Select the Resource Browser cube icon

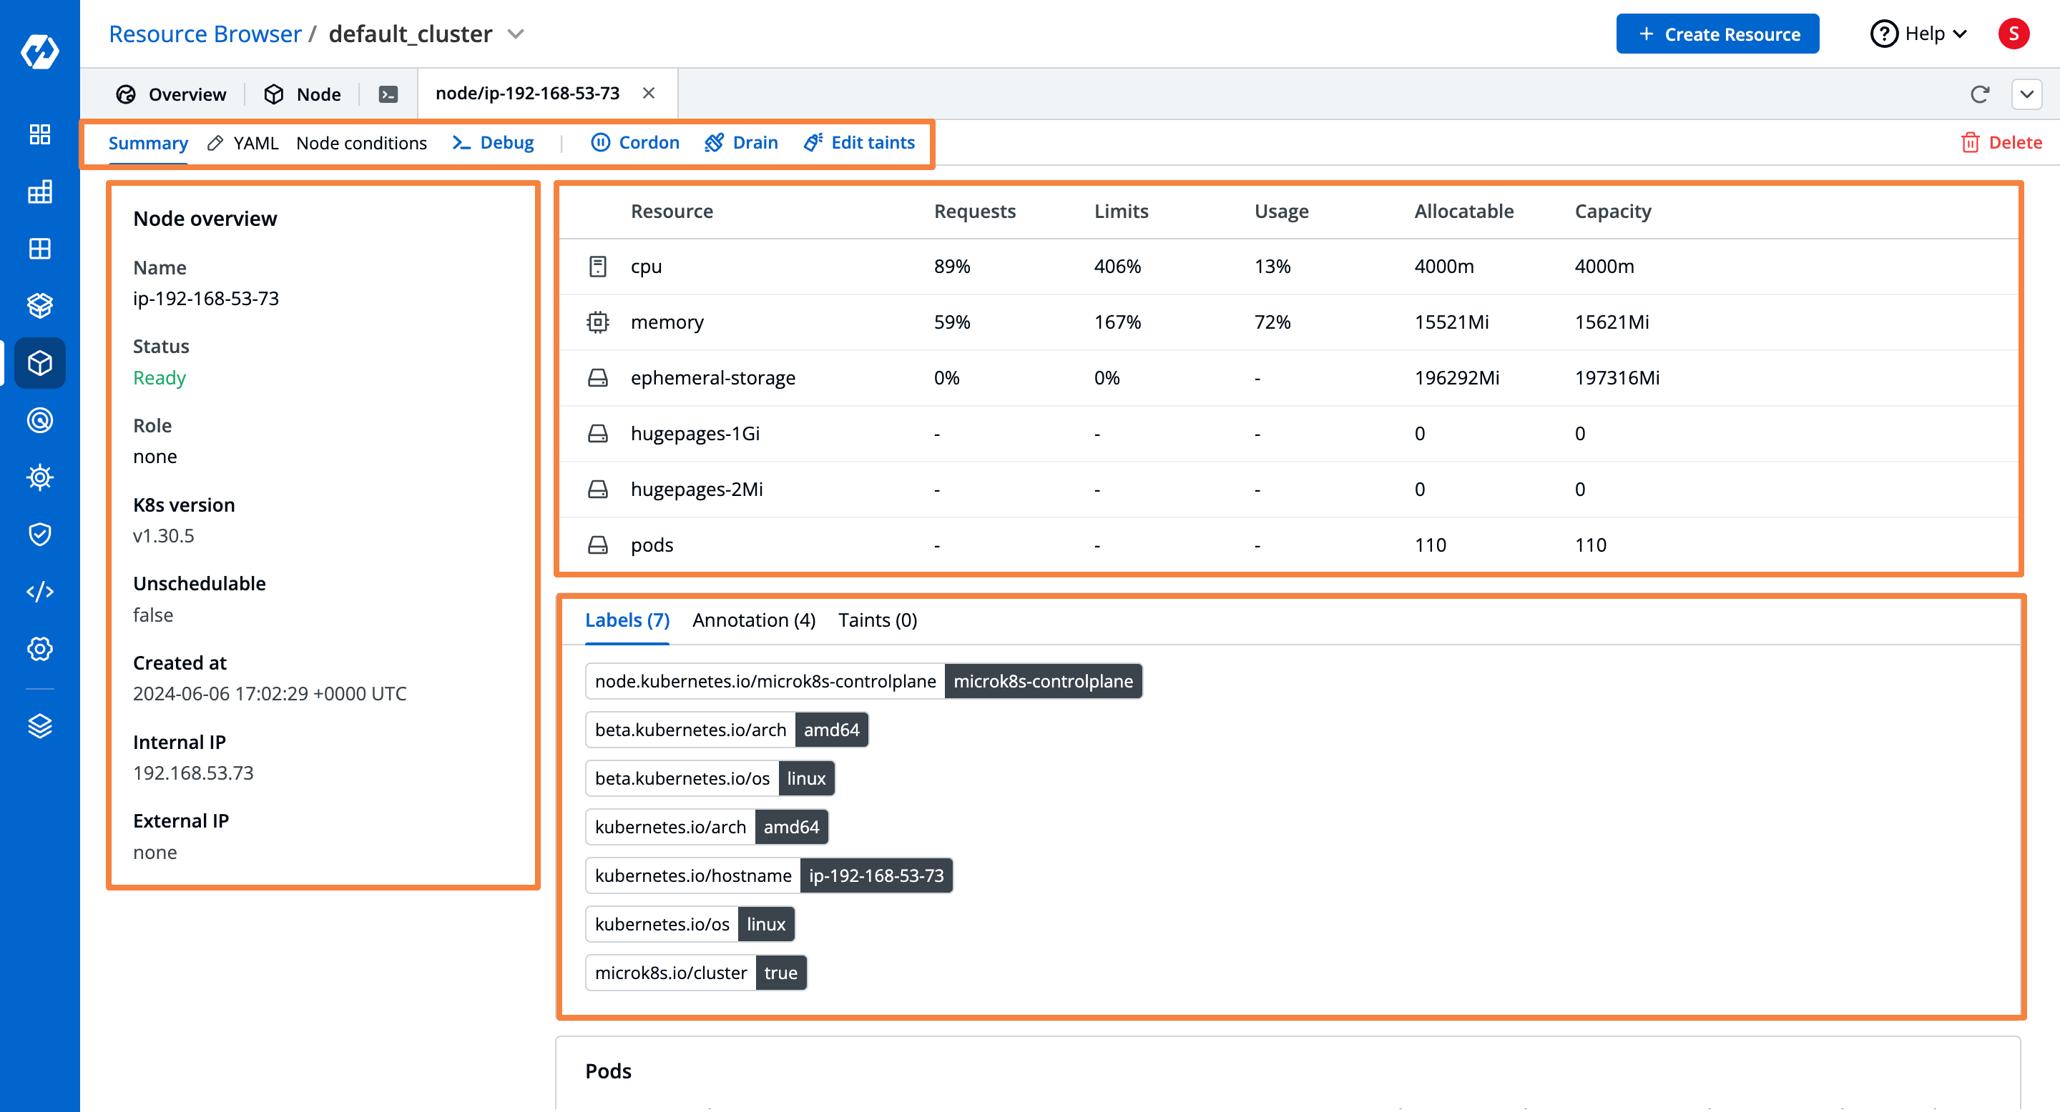(40, 362)
